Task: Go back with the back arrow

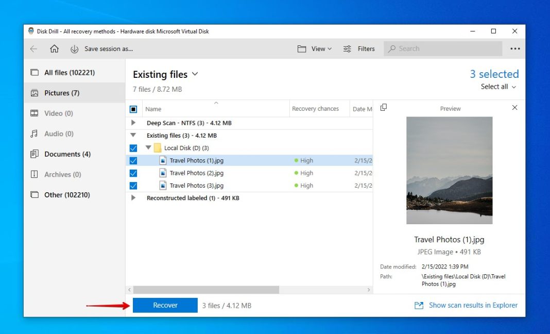Action: pos(33,49)
